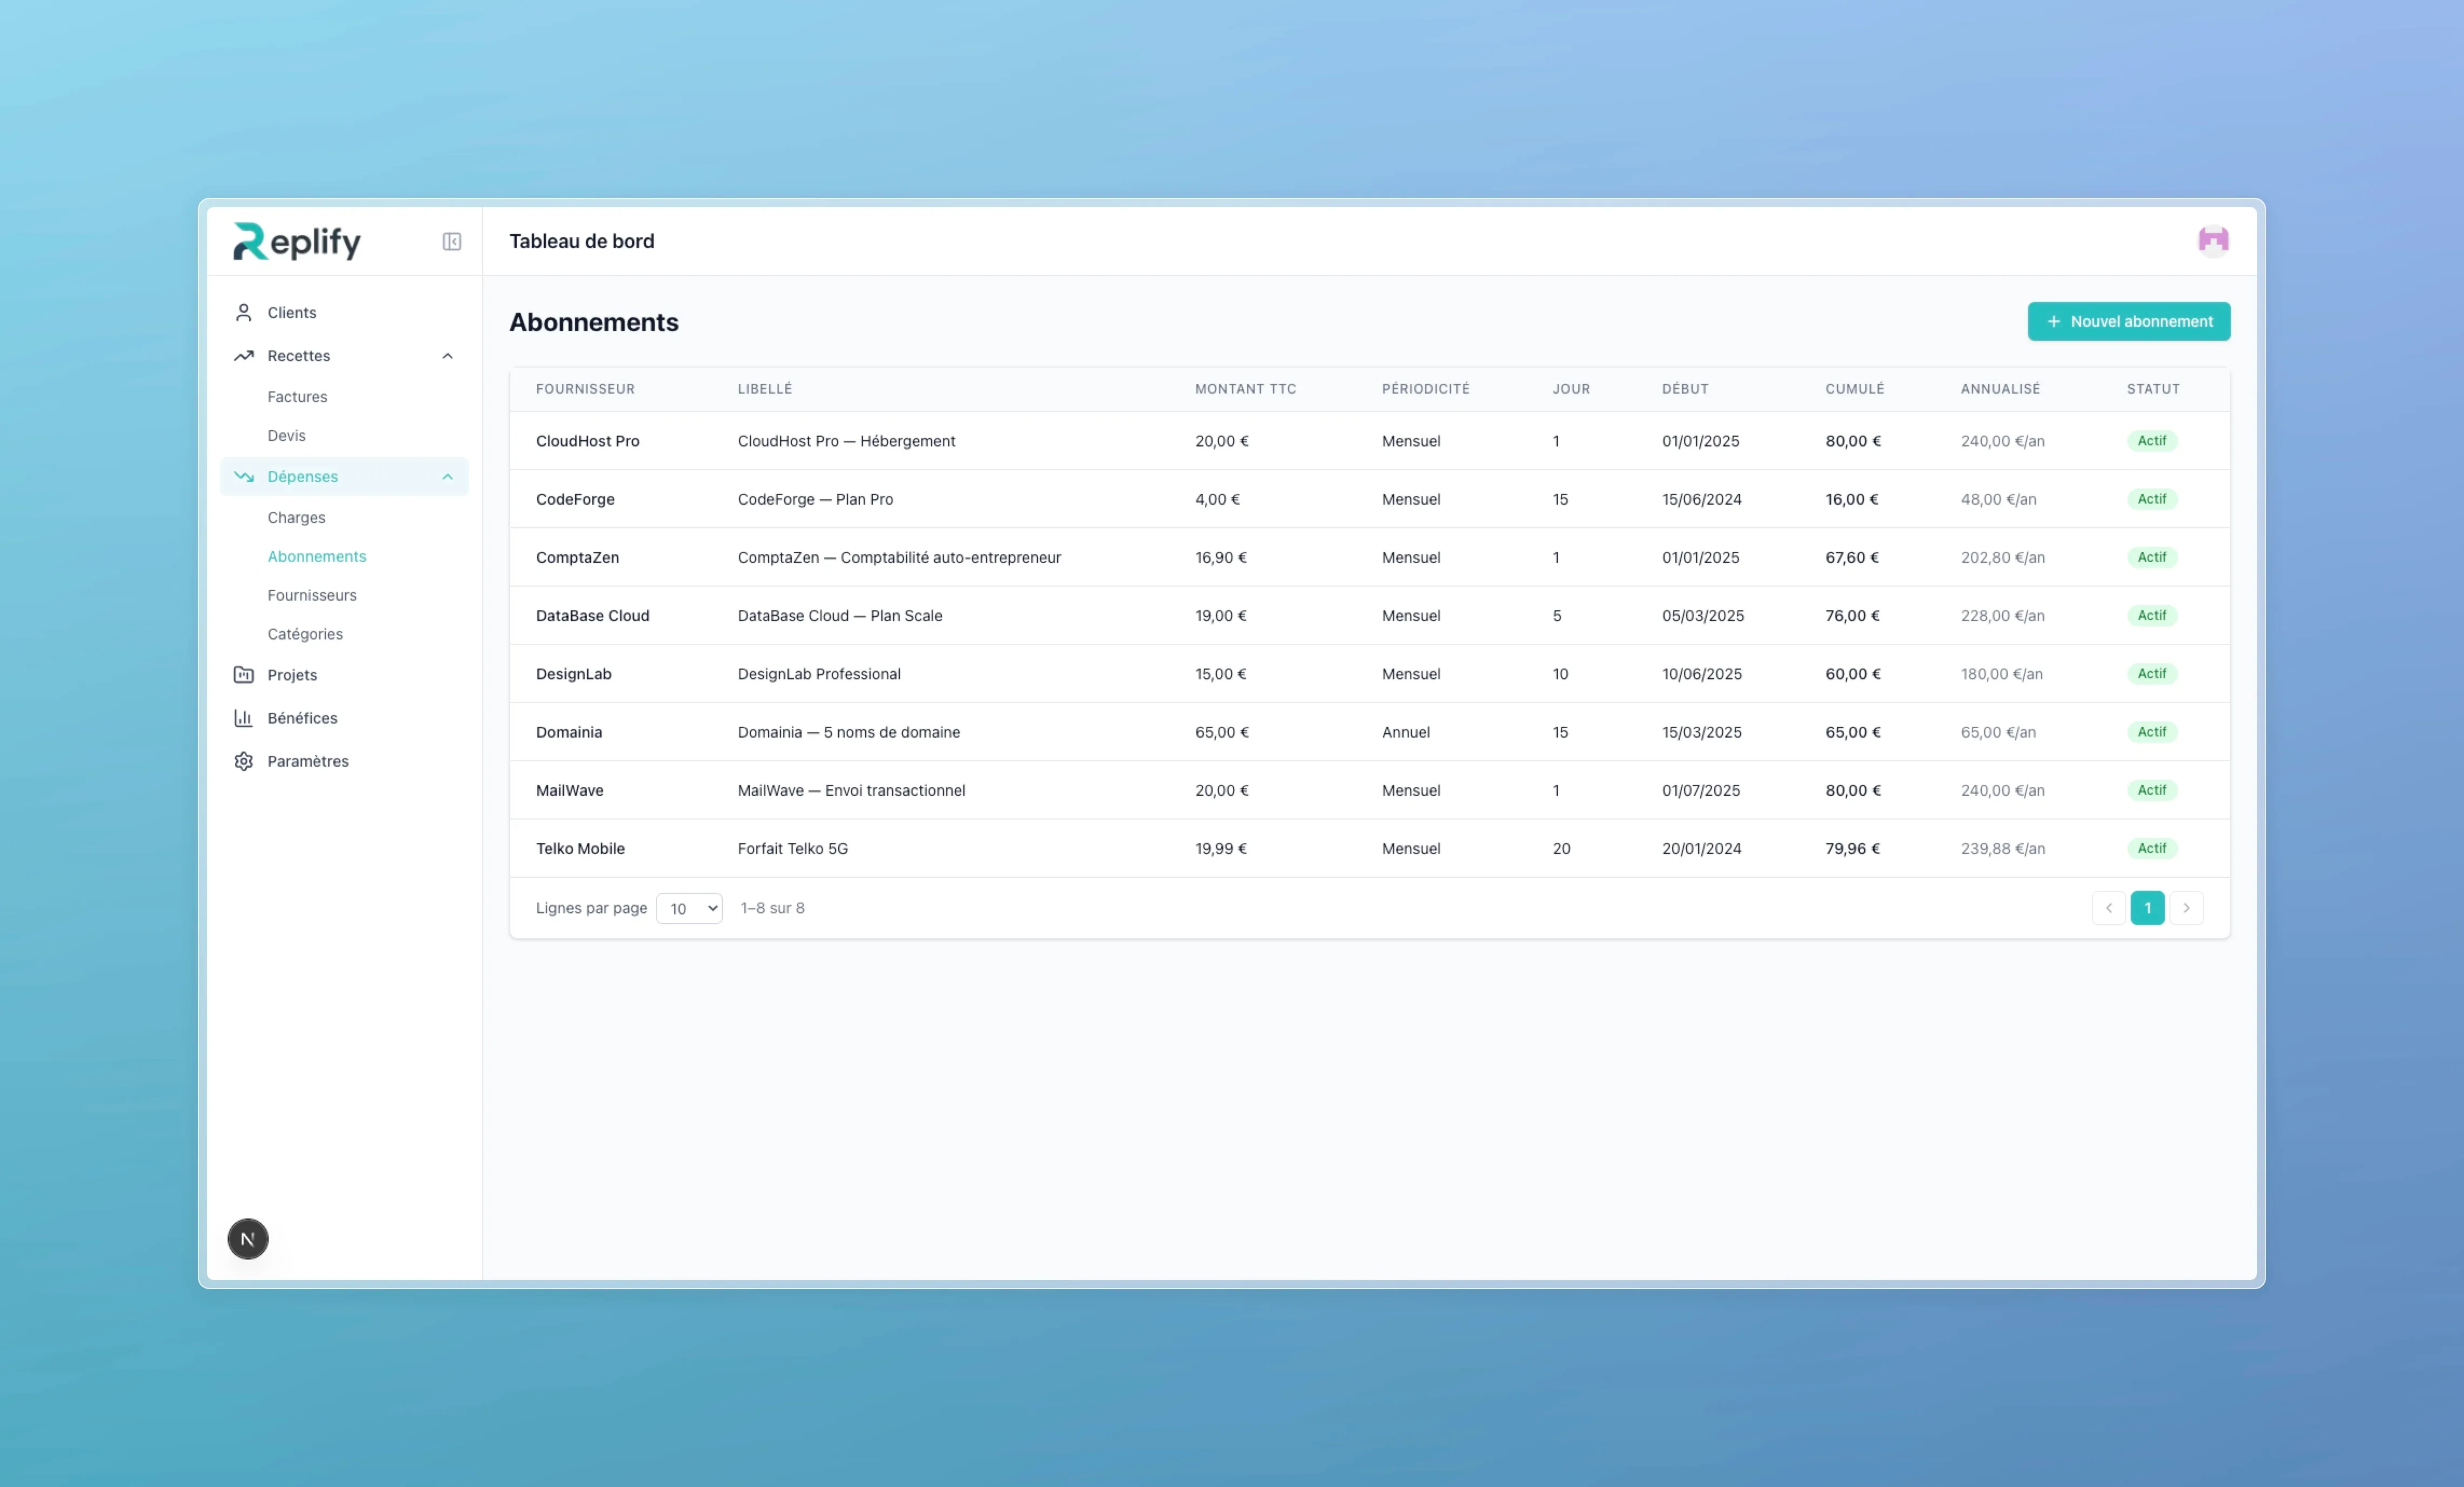This screenshot has height=1487, width=2464.
Task: Collapse the sidebar with the panel icon
Action: 452,241
